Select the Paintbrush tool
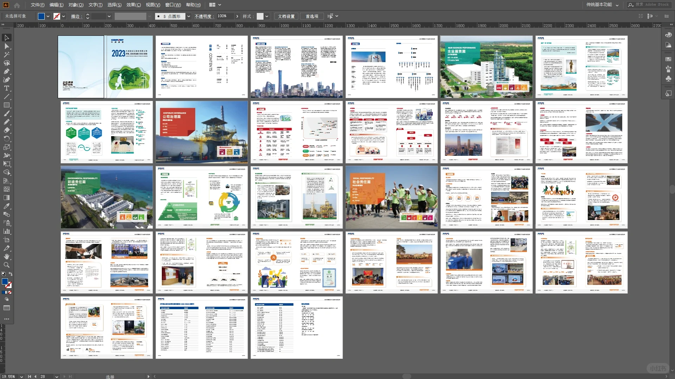The height and width of the screenshot is (379, 675). pyautogui.click(x=6, y=113)
